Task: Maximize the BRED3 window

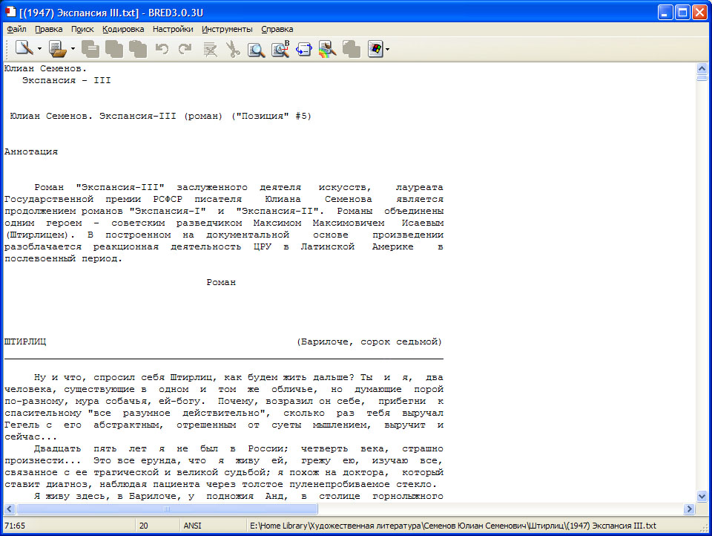Action: point(682,13)
